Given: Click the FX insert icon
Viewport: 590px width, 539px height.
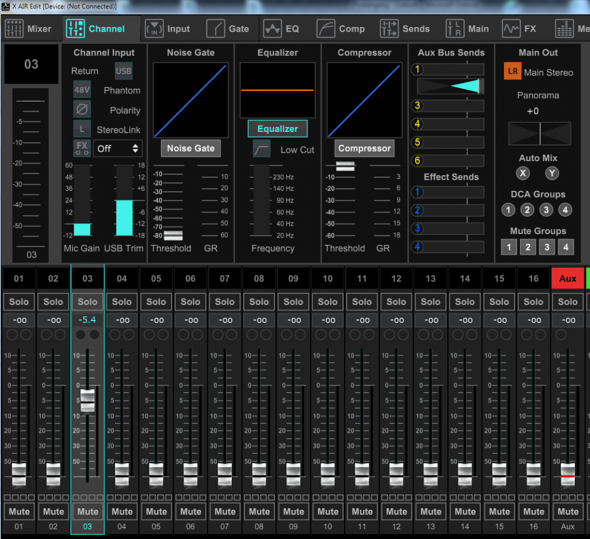Looking at the screenshot, I should point(82,148).
